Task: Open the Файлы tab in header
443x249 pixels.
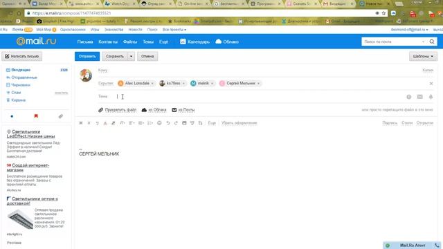Action: (130, 41)
